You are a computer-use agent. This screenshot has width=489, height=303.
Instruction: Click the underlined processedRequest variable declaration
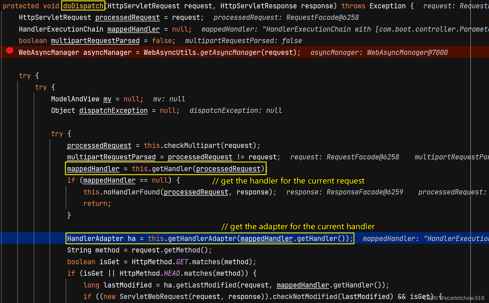127,18
